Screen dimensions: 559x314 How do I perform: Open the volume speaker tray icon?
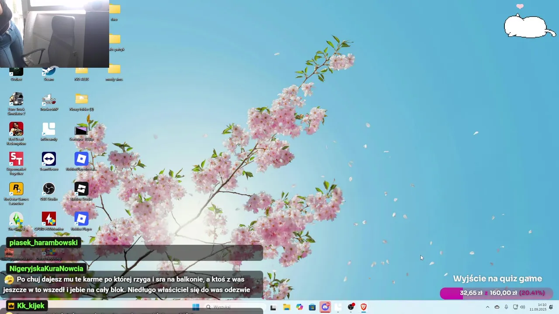coord(523,307)
